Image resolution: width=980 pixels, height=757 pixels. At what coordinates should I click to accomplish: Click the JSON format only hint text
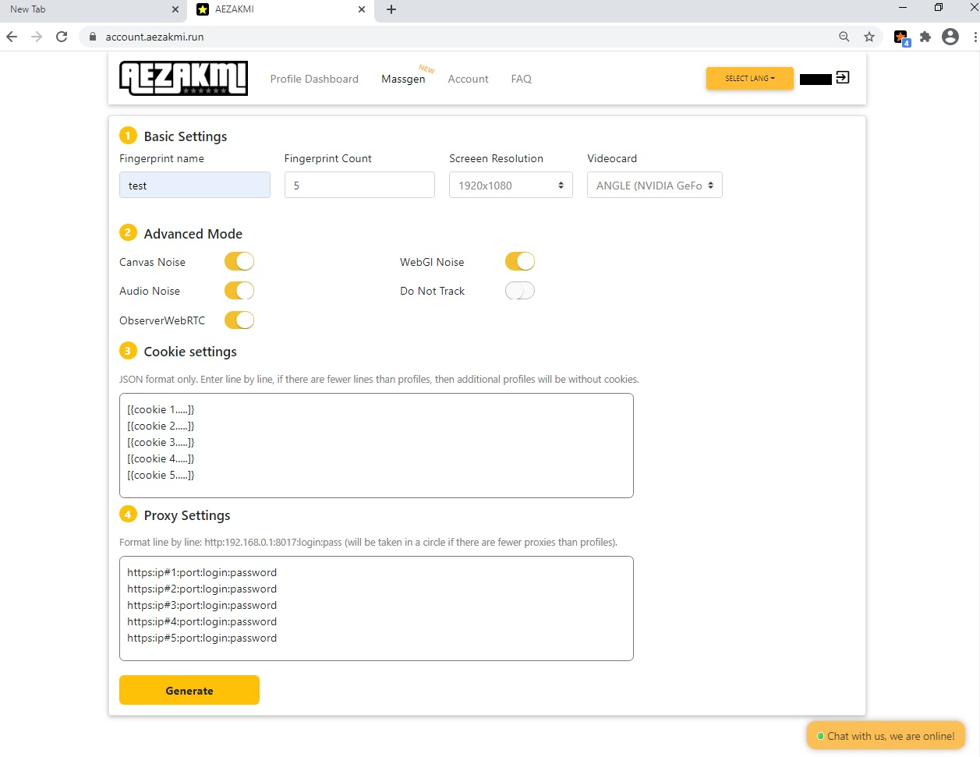coord(379,380)
